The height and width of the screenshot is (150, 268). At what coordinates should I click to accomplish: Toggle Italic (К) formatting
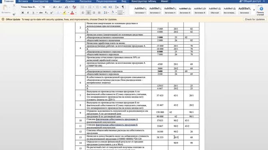coord(28,12)
